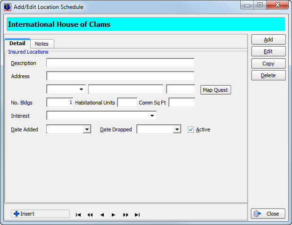Go to last record navigation arrow
The height and width of the screenshot is (225, 292).
point(137,215)
